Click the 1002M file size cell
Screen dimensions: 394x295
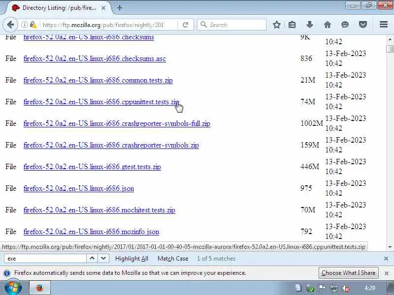tap(312, 123)
